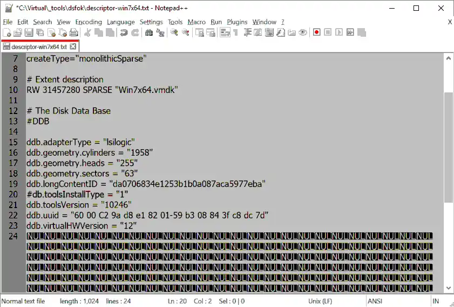
Task: Click Unix (LF) in status bar
Action: point(320,301)
